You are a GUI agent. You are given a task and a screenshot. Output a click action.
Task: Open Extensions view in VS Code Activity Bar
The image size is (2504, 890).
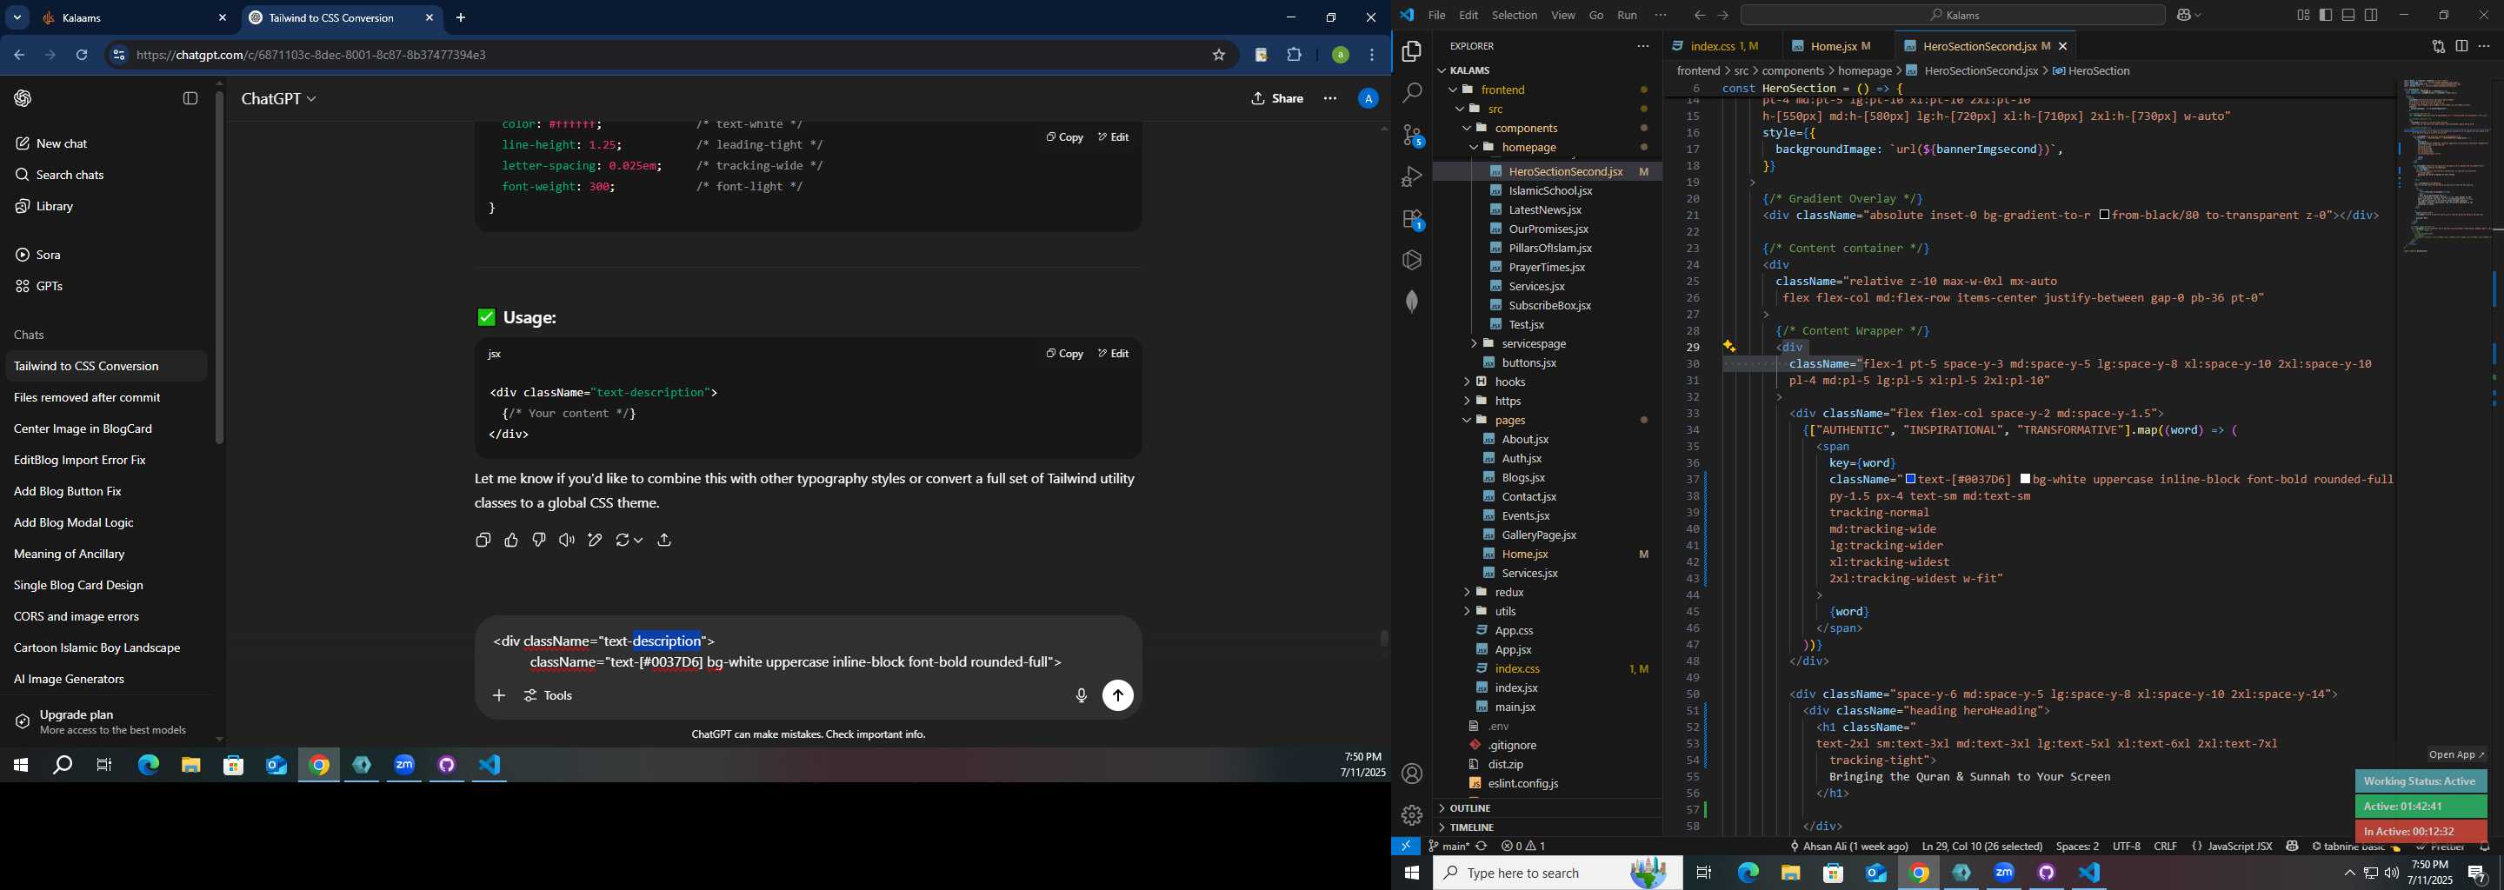[1411, 219]
